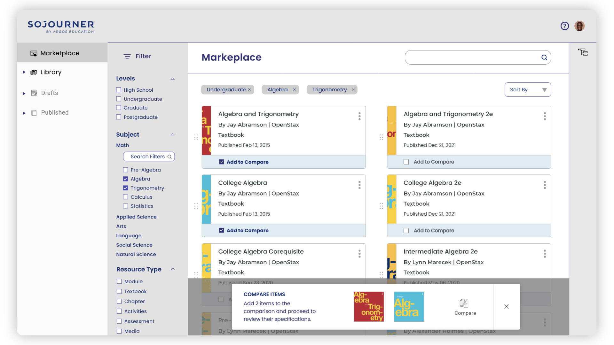
Task: Click the search icon in Search Filters
Action: (x=169, y=157)
